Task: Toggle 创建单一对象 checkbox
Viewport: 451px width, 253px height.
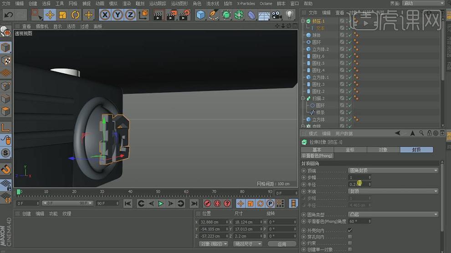Action: point(350,249)
